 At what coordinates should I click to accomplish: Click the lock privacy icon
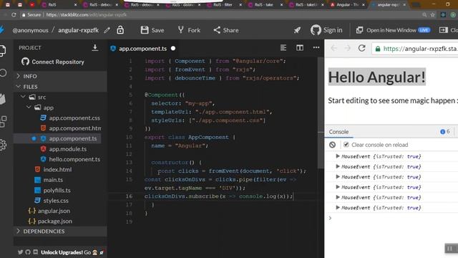pos(120,30)
